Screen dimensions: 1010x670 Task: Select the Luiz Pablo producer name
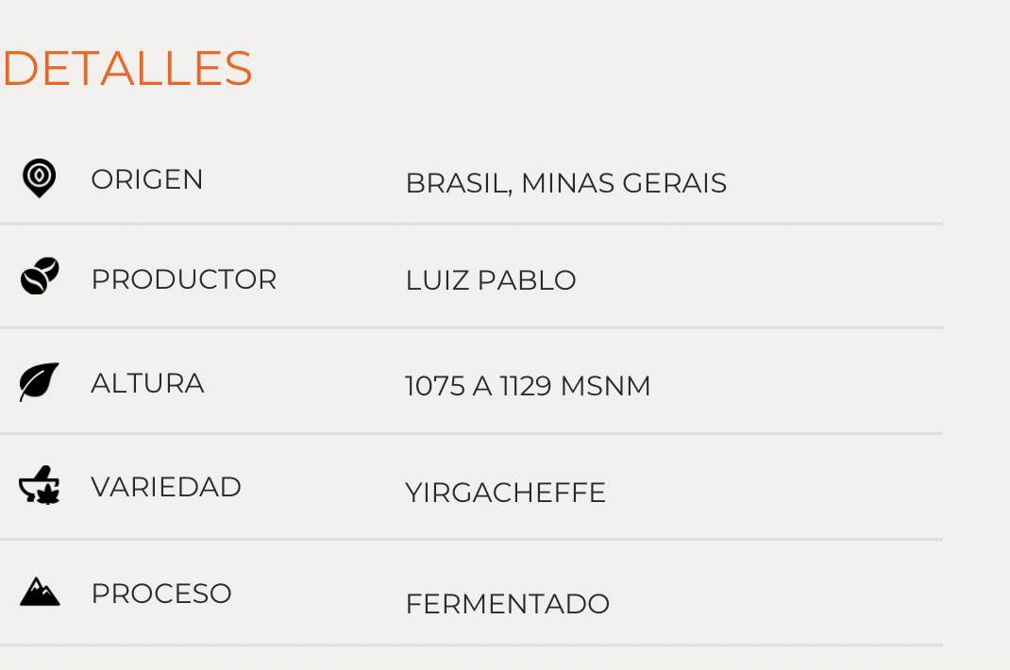[491, 280]
